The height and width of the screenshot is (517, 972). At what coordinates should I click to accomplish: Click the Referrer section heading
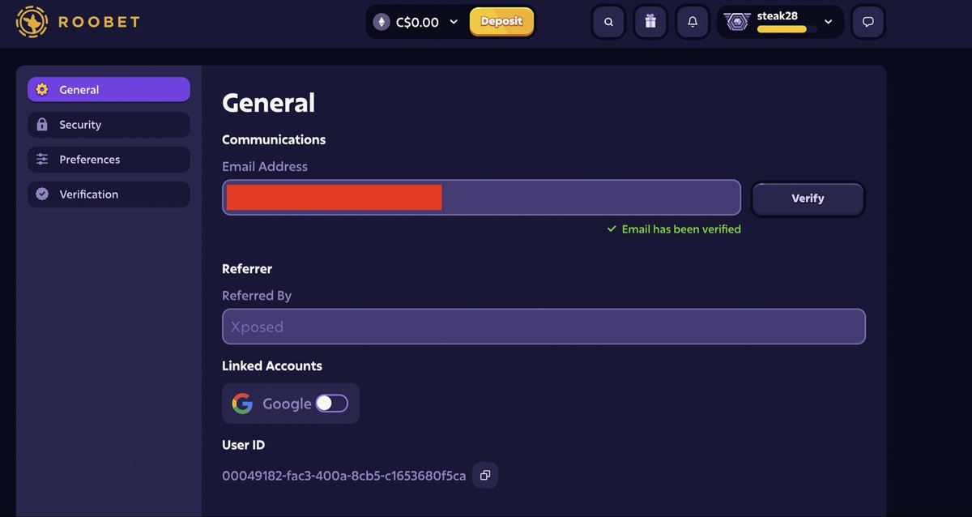[247, 268]
